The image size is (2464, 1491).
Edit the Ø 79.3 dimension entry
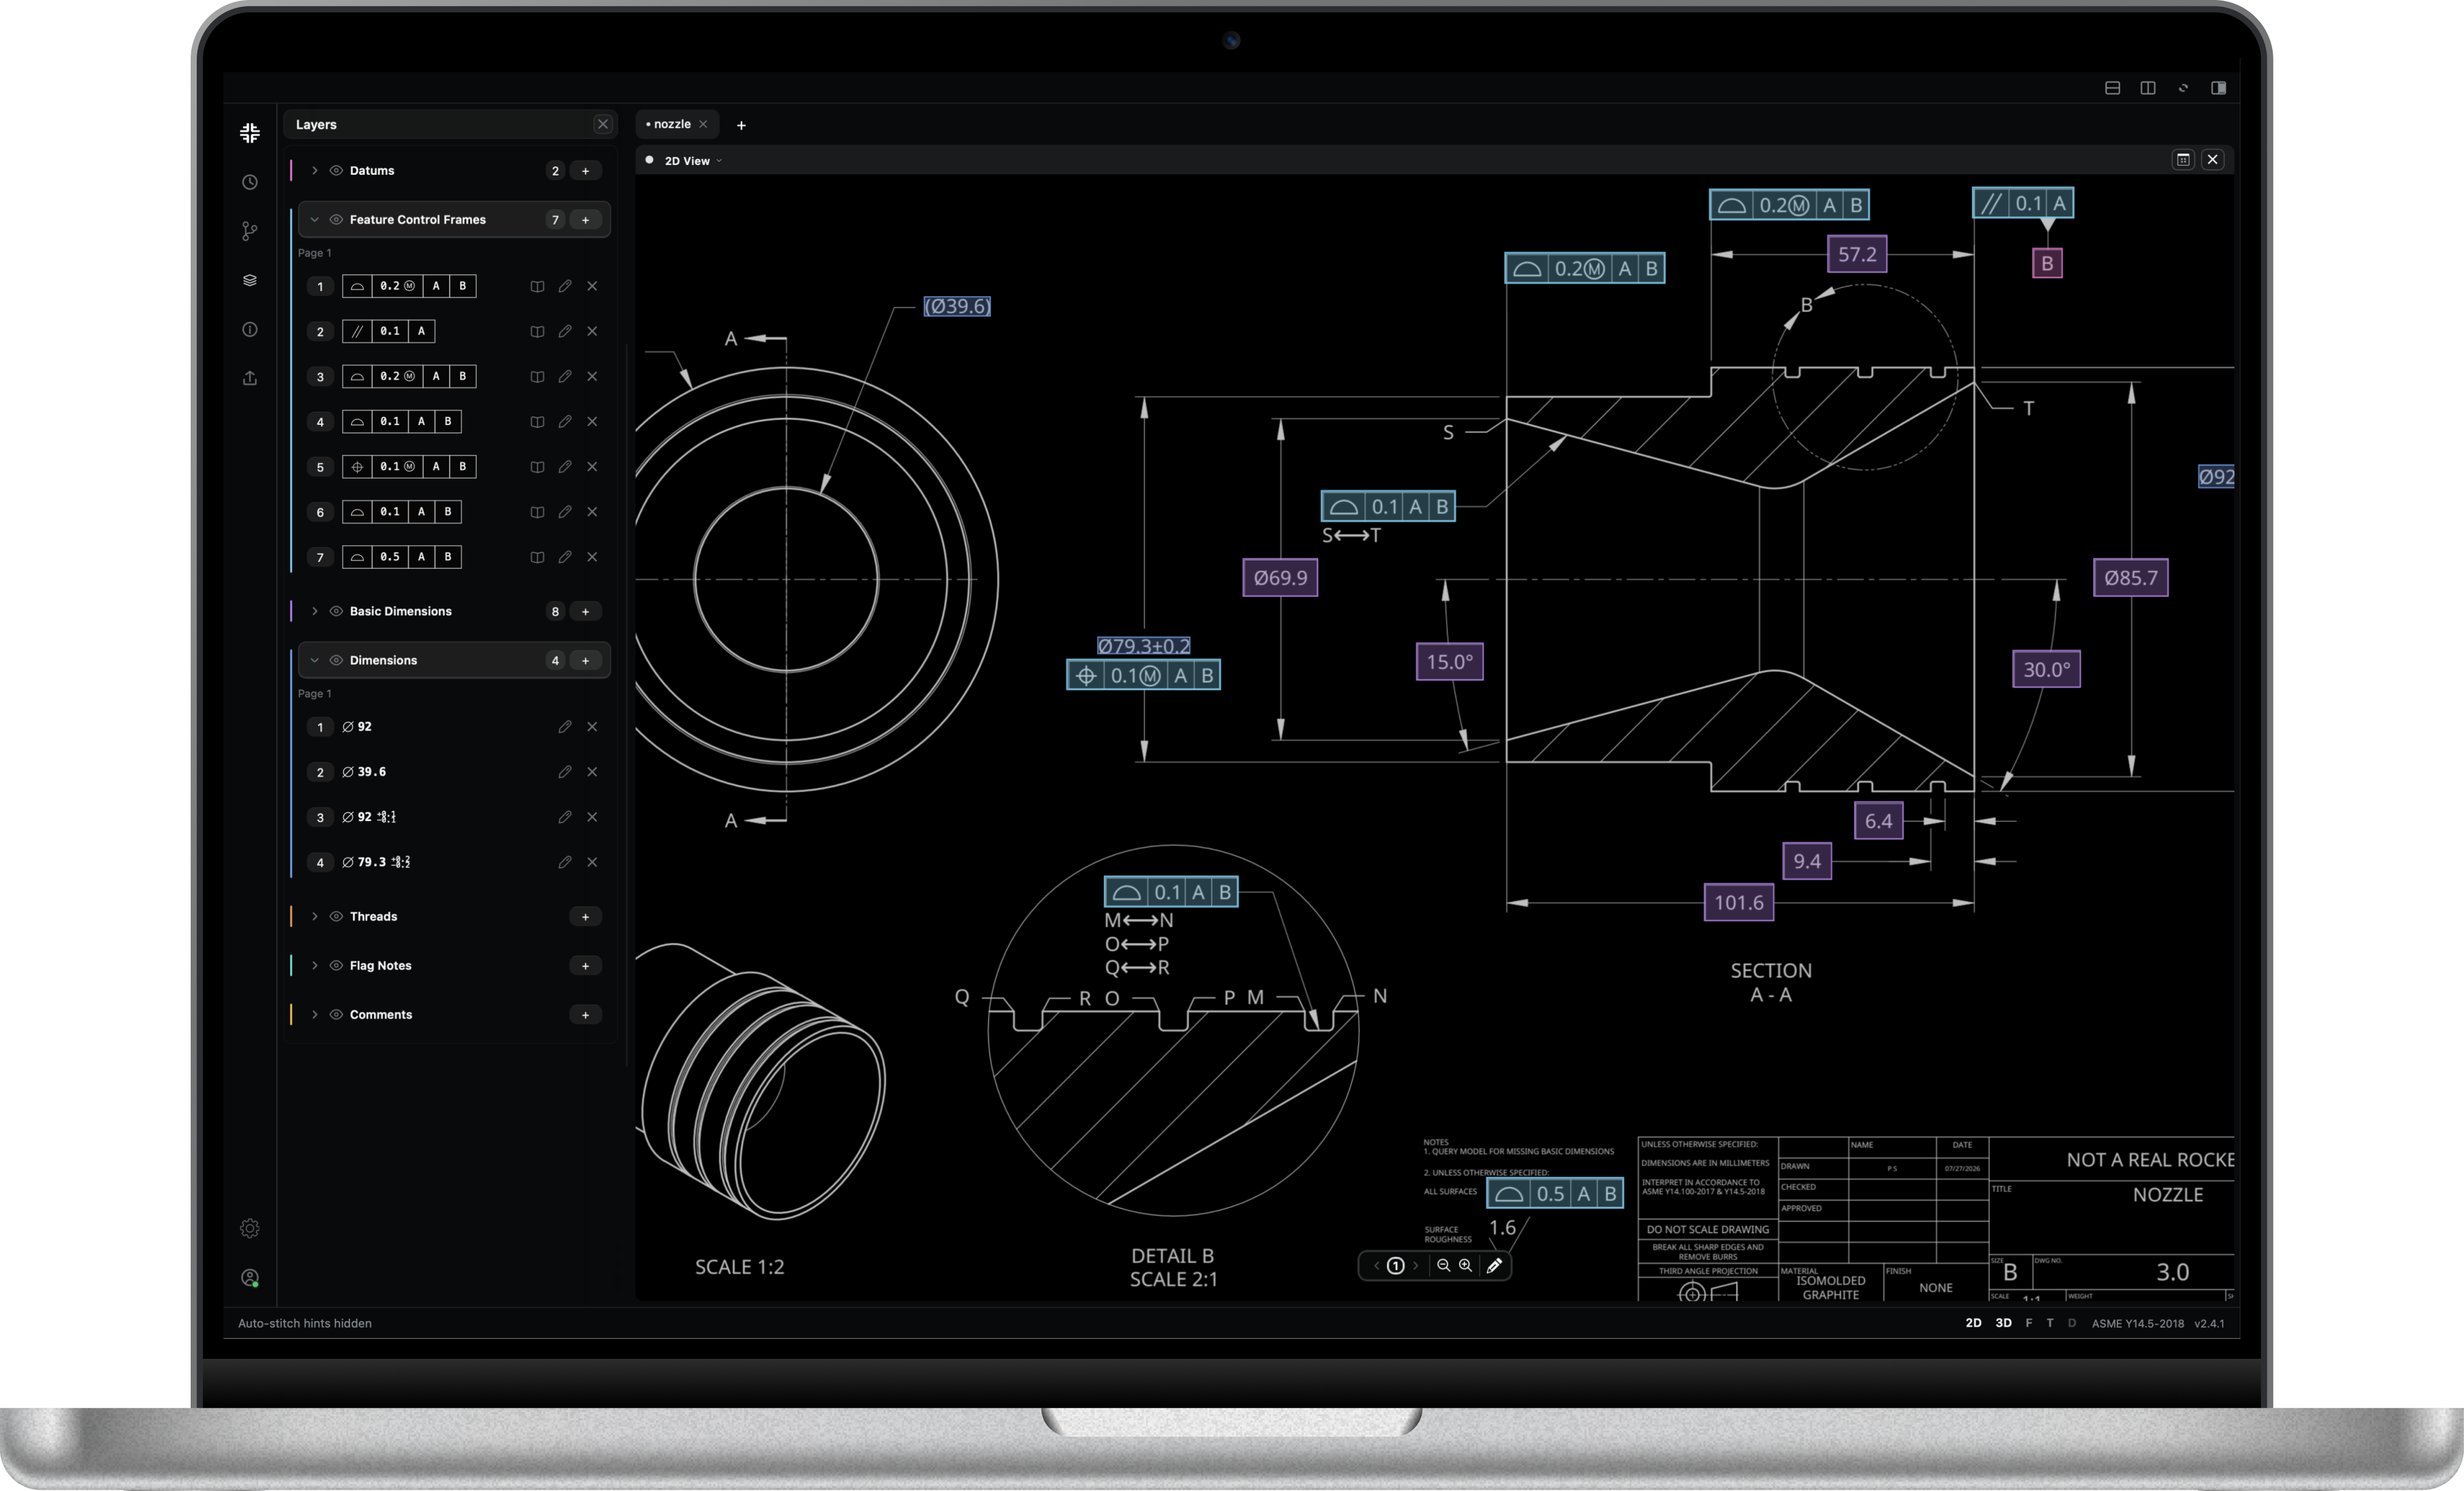(x=565, y=861)
